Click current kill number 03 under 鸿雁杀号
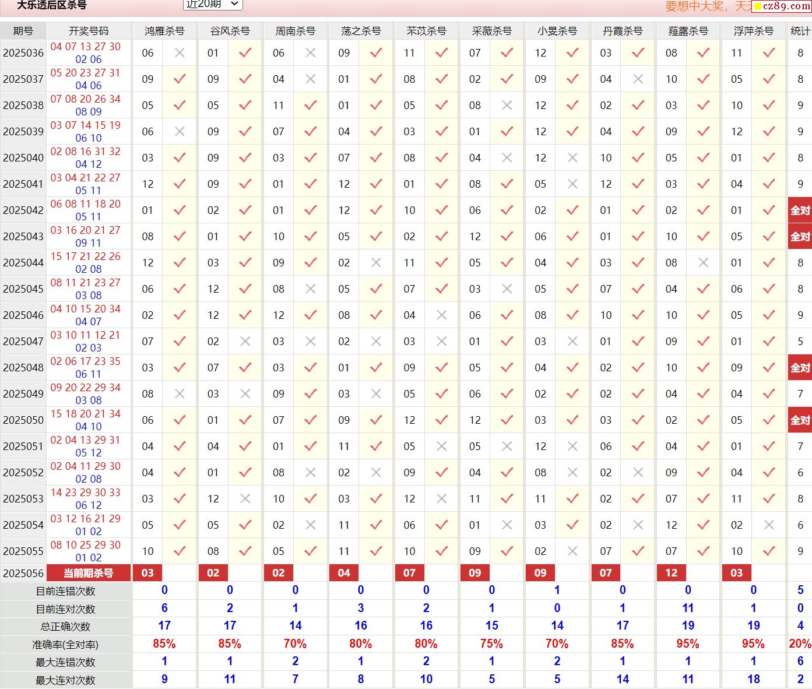The height and width of the screenshot is (689, 812). 147,573
